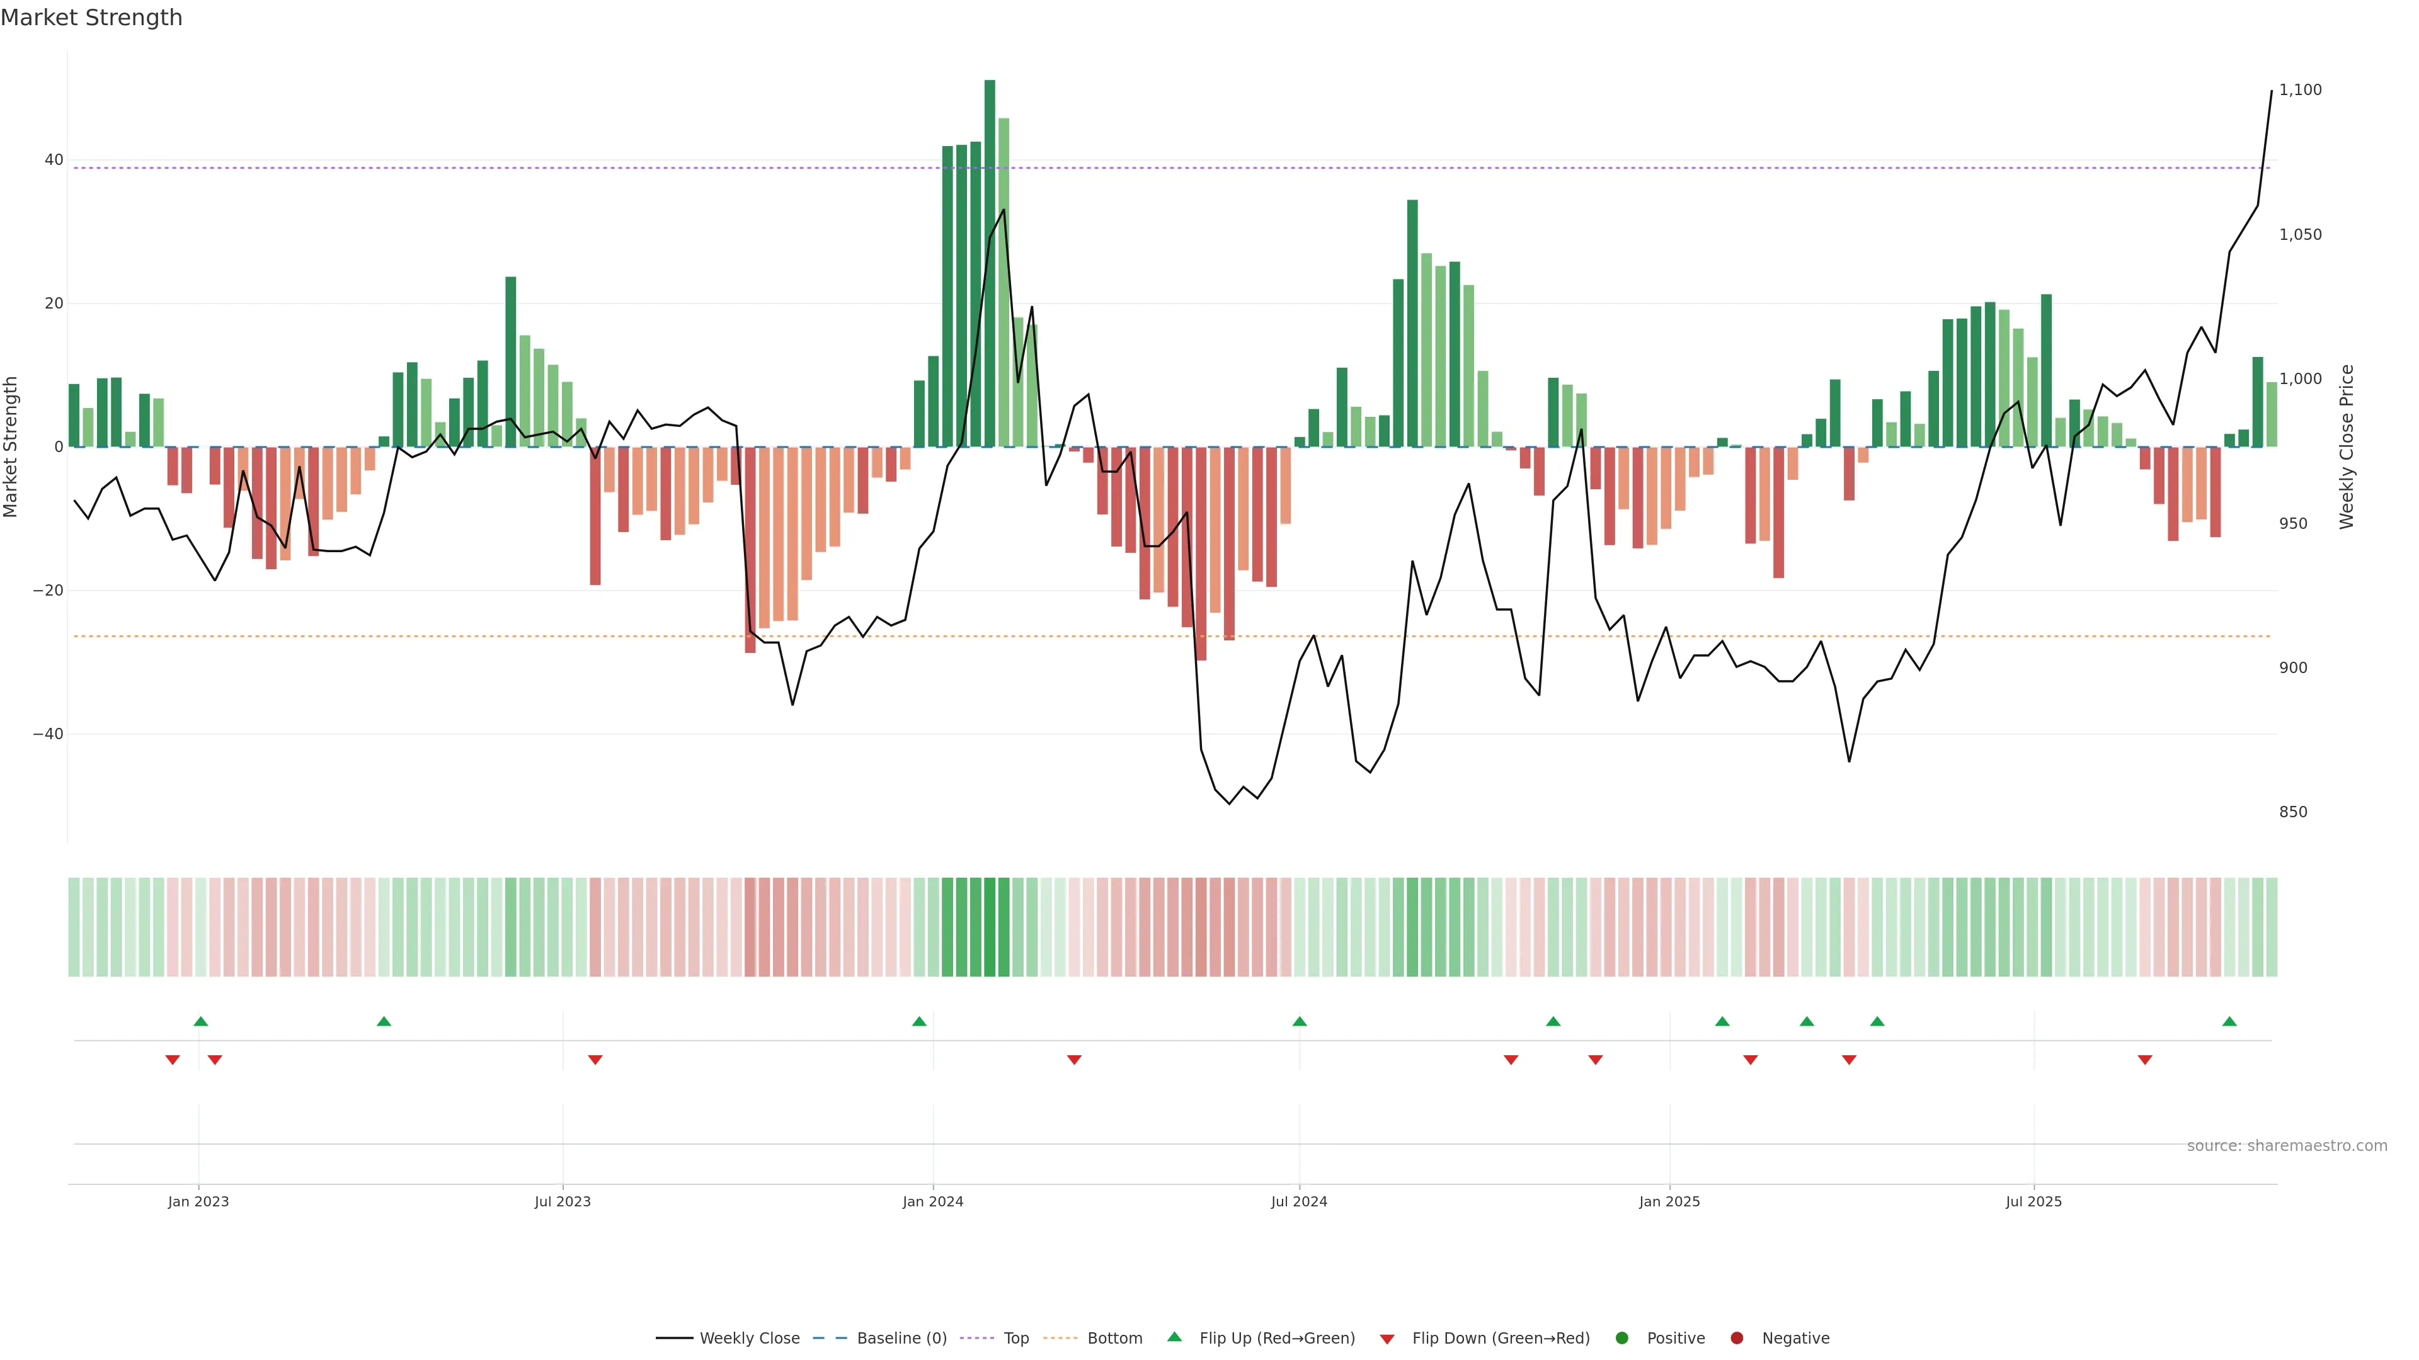Click the source: sharemaestro.com text

tap(2287, 1145)
